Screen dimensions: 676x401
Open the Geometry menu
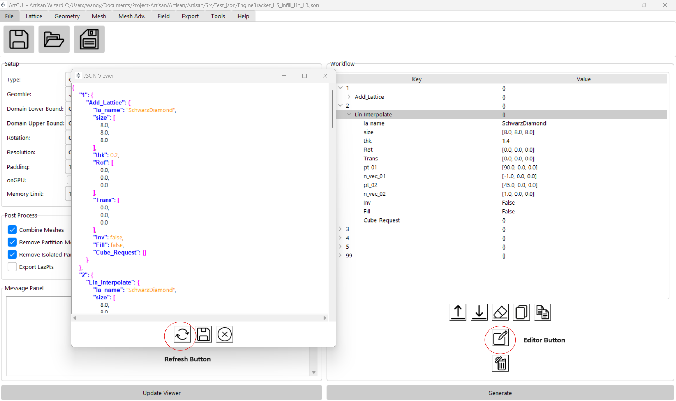pos(67,16)
